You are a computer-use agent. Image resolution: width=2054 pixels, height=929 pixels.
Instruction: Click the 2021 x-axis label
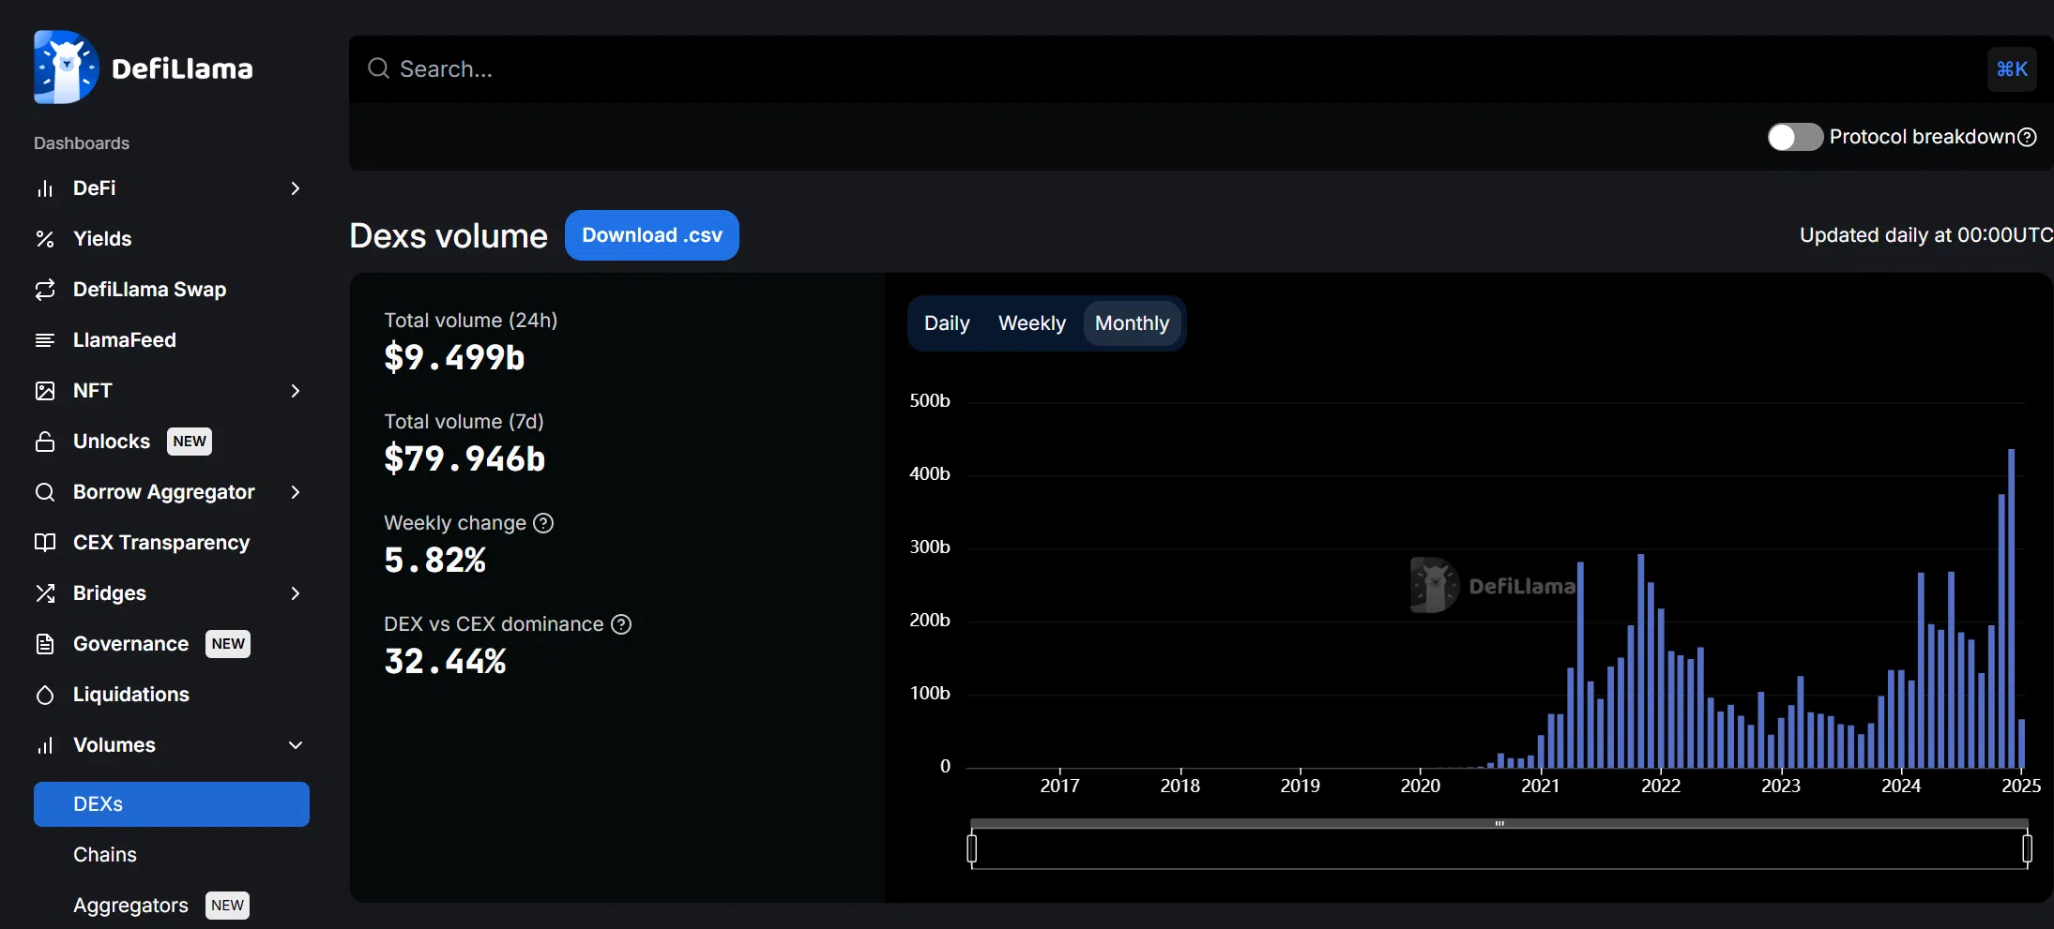(1540, 786)
